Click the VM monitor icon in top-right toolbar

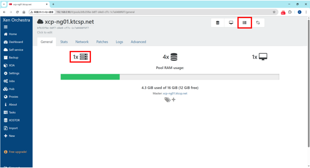(x=231, y=23)
